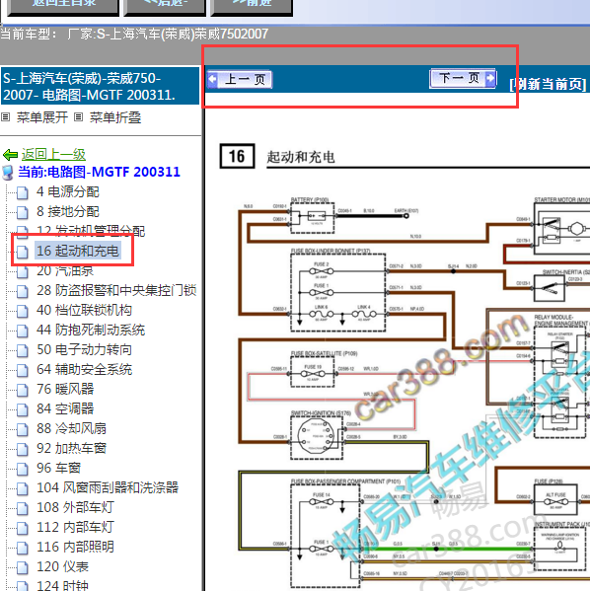Open tree item 84 空调器
The height and width of the screenshot is (591, 590).
tap(65, 408)
